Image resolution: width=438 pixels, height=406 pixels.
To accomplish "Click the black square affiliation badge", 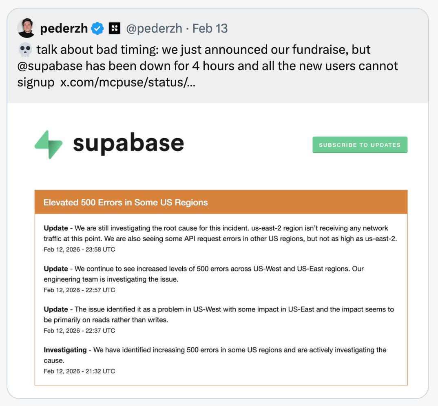I will 115,29.
